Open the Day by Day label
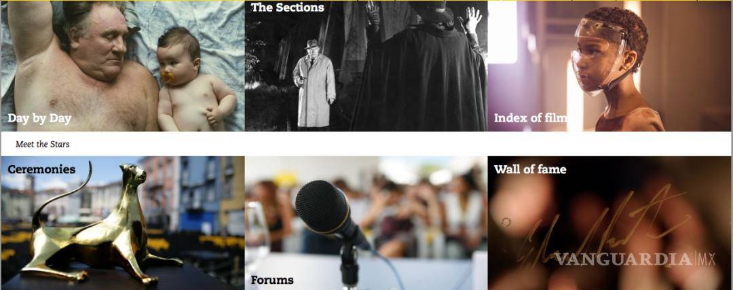The height and width of the screenshot is (290, 733). coord(40,119)
